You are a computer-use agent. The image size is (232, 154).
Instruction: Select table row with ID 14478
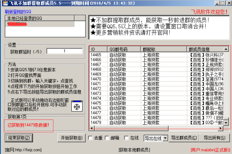(157, 118)
